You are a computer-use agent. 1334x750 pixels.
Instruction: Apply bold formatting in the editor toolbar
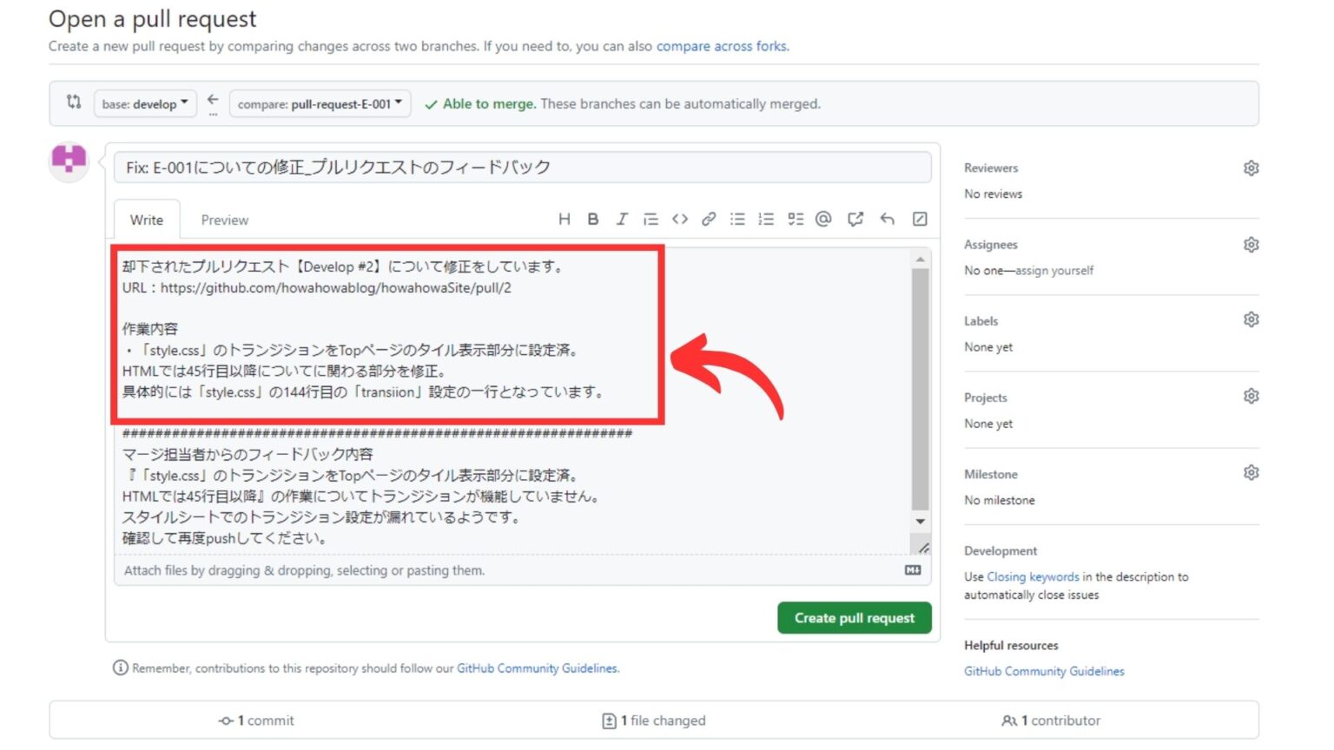(x=593, y=219)
